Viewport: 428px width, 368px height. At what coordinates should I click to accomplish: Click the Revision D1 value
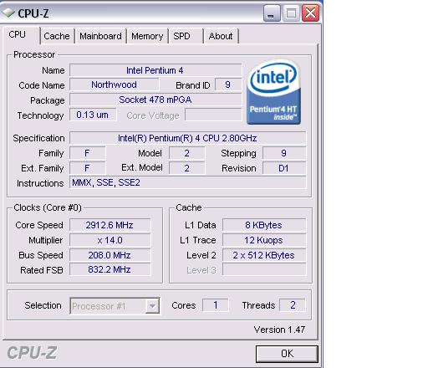tap(284, 168)
